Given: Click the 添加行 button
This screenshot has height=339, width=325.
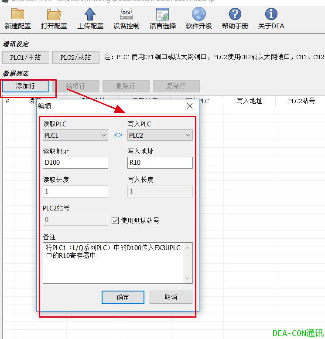Looking at the screenshot, I should pos(26,86).
